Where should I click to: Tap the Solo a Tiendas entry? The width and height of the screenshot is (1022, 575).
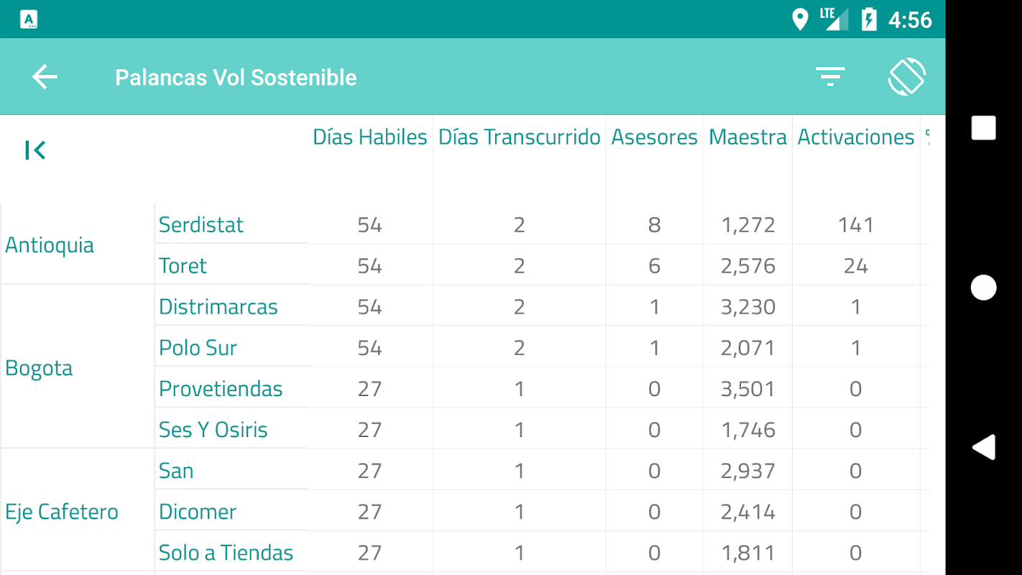[x=226, y=553]
